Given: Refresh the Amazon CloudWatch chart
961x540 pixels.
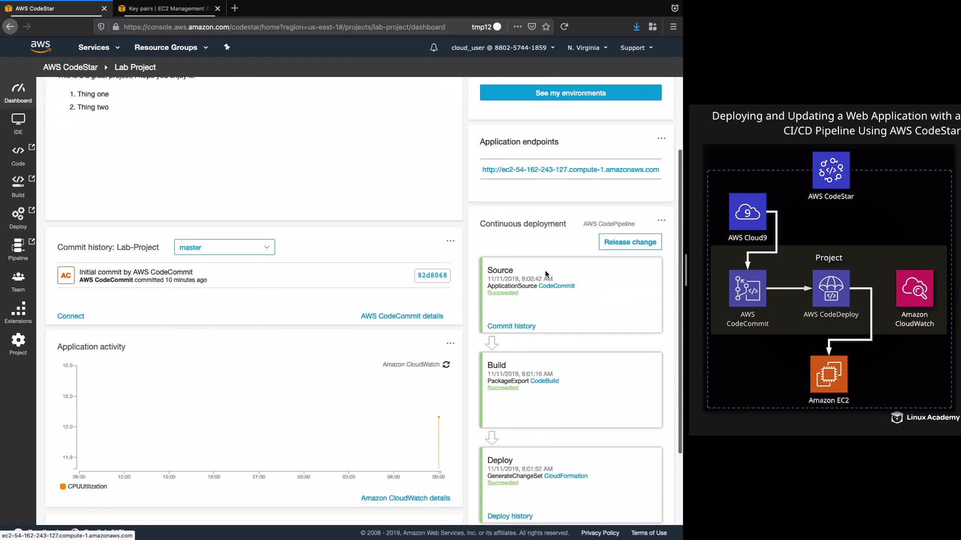Looking at the screenshot, I should 446,364.
